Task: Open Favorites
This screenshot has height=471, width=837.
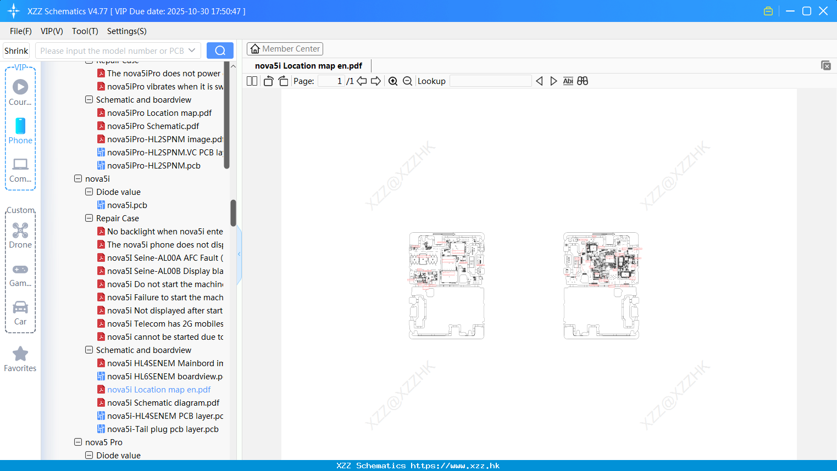Action: coord(20,360)
